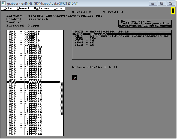The height and width of the screenshot is (139, 177).
Task: Select the No compression option
Action: click(136, 21)
